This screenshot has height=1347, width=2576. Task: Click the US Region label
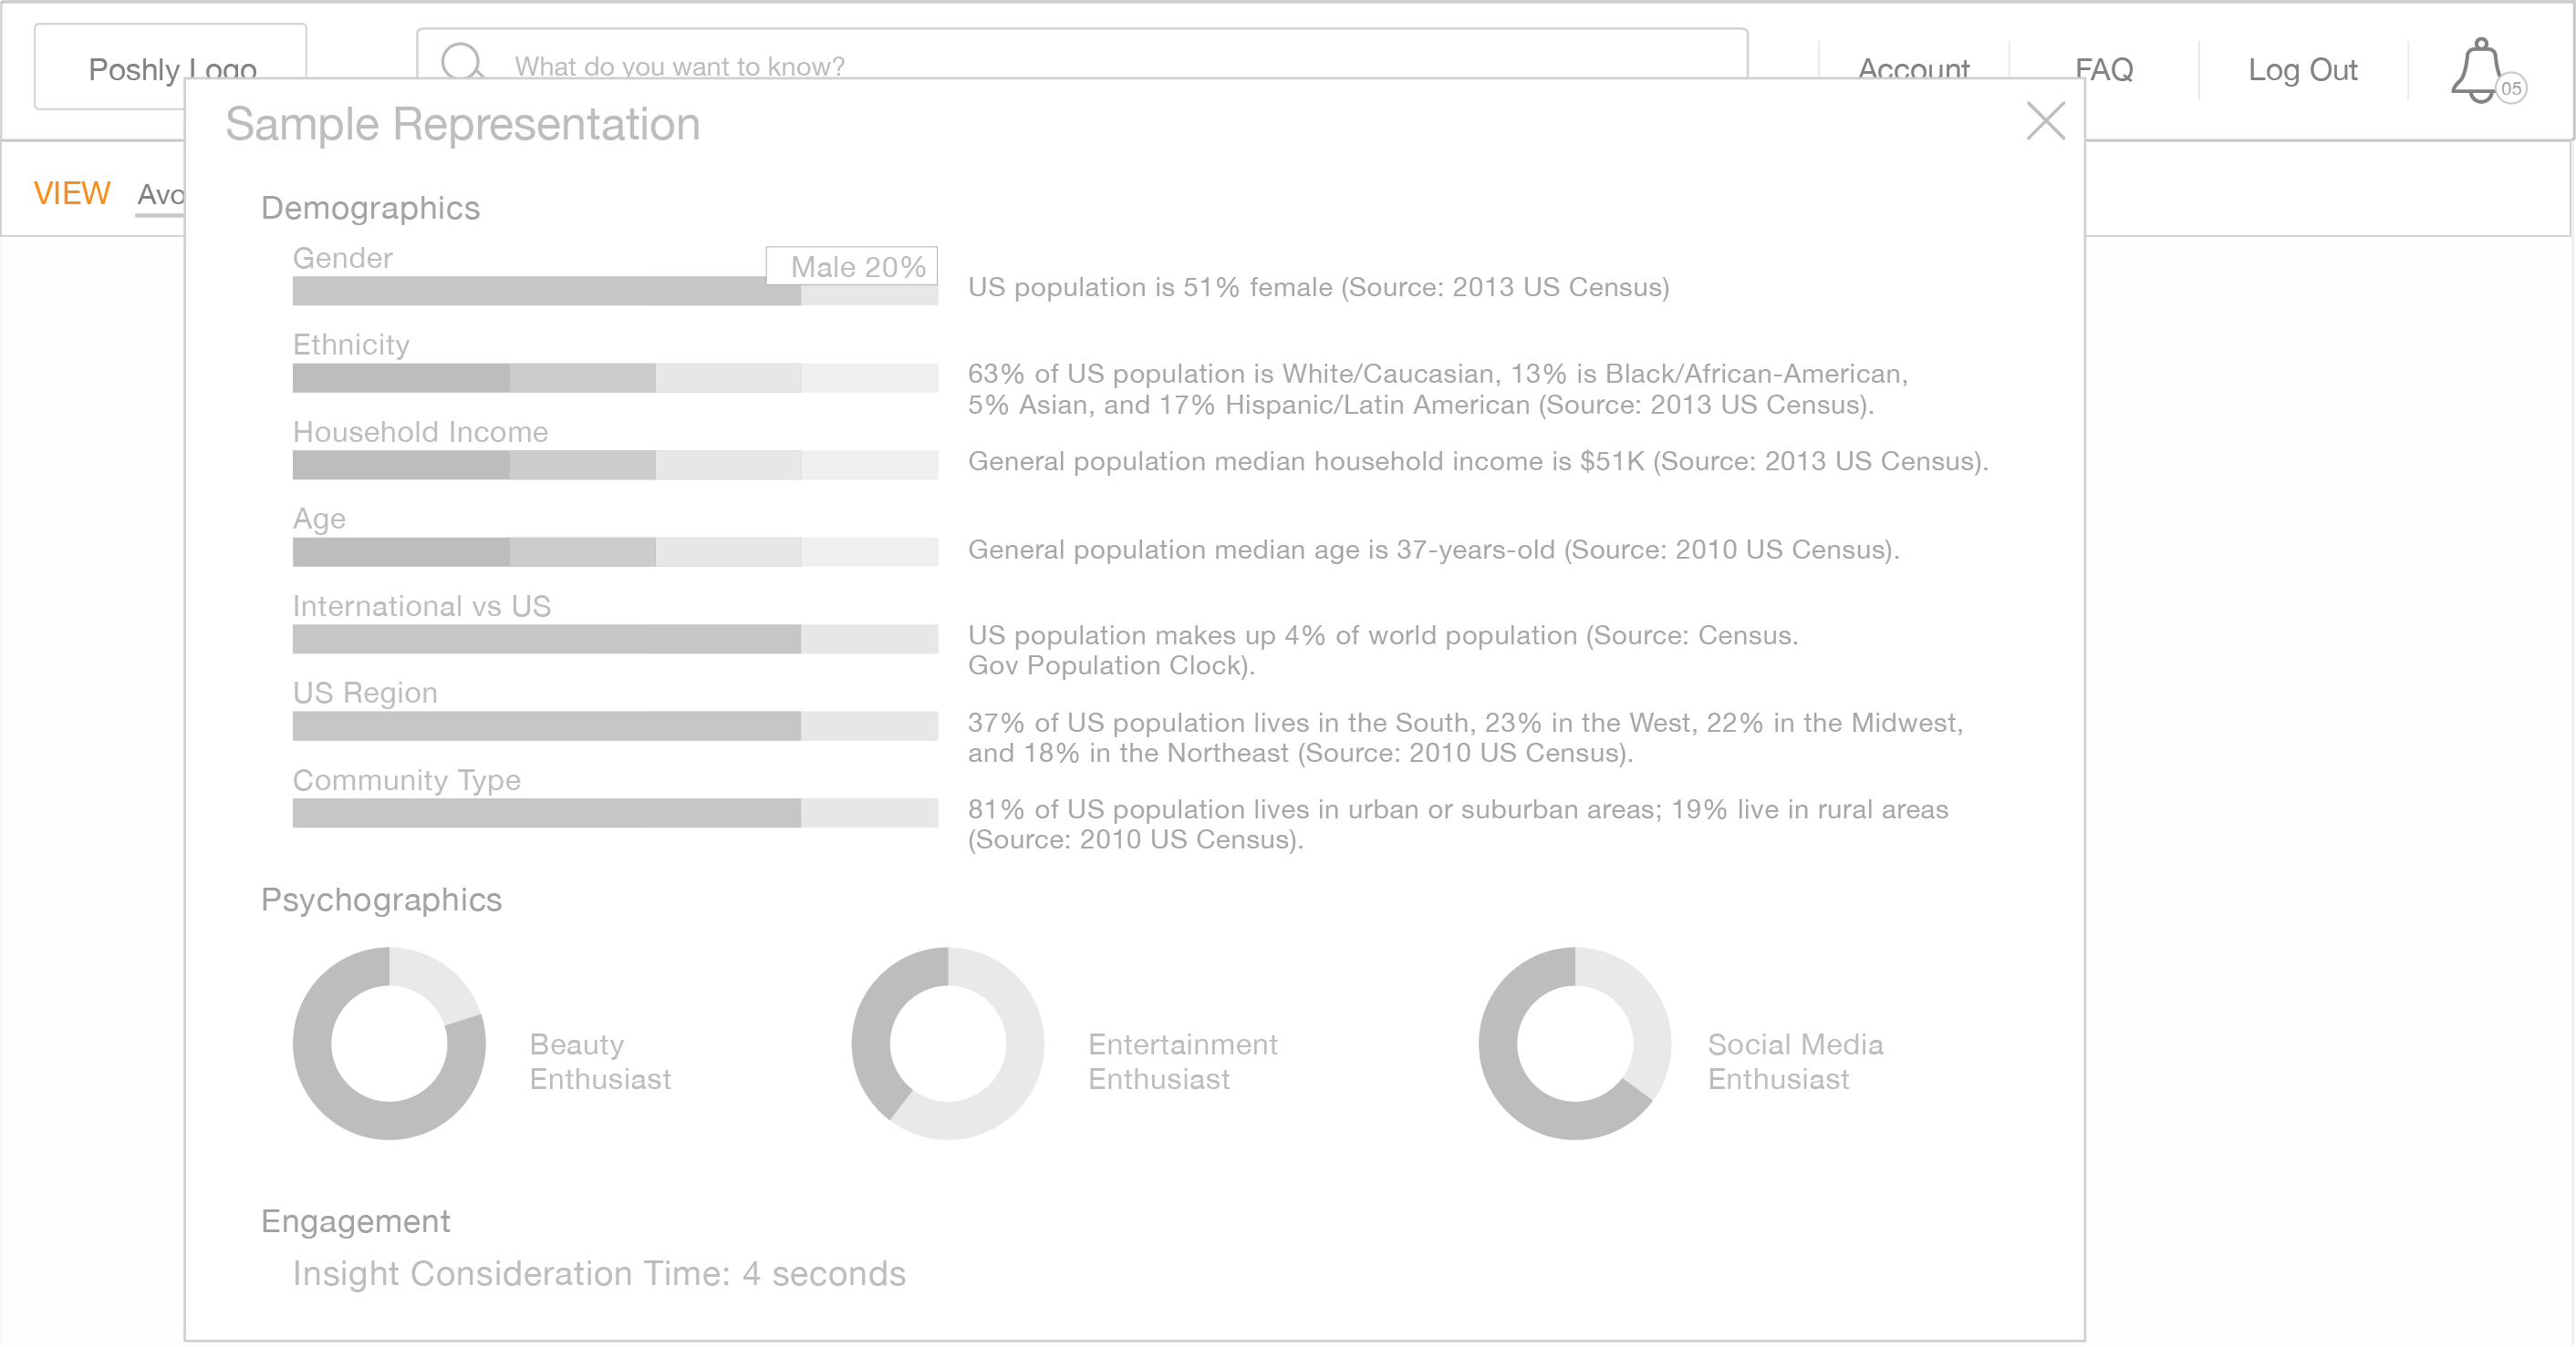click(365, 693)
